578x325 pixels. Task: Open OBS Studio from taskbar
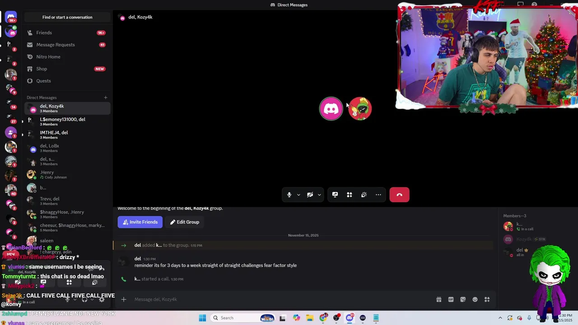tap(336, 318)
